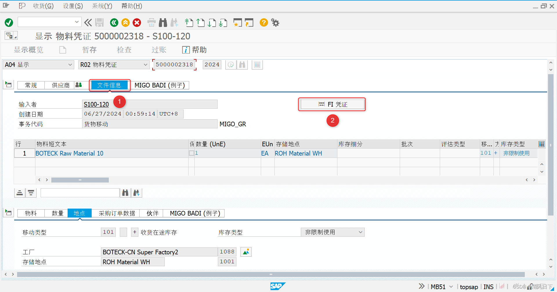
Task: Click the right vertical scrollbar thumb
Action: [x=550, y=145]
